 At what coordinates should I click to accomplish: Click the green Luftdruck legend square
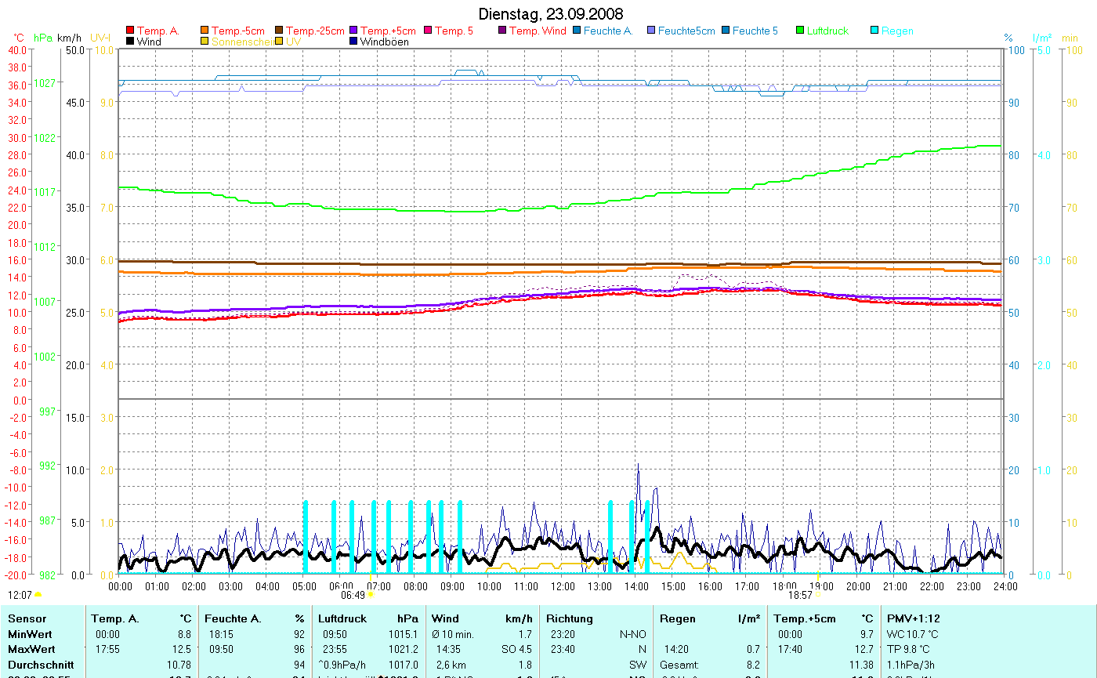pos(801,31)
